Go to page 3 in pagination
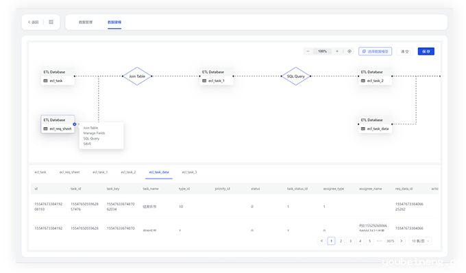This screenshot has height=273, width=466. (350, 241)
